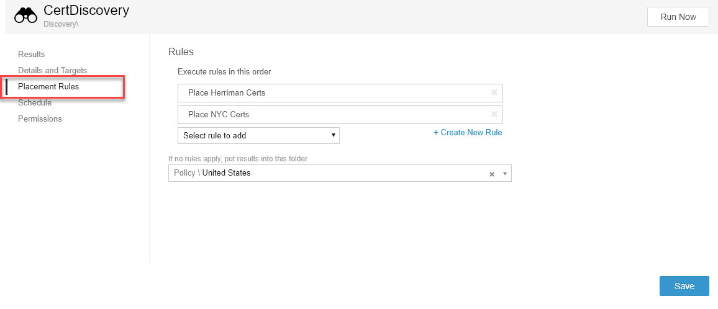Click the Policy \ United States folder field

click(323, 173)
